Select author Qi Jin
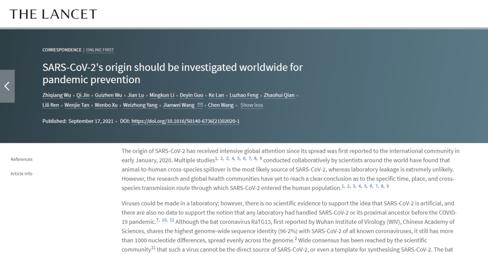Image resolution: width=488 pixels, height=255 pixels. click(x=83, y=95)
